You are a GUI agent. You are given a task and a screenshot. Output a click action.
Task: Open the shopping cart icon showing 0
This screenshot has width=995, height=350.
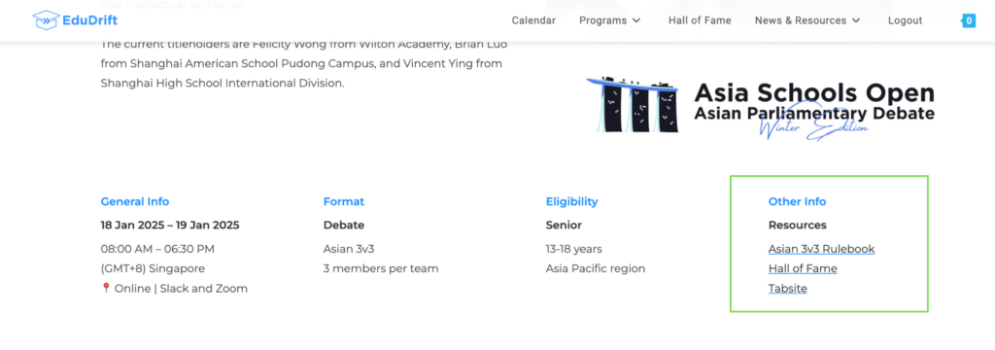click(969, 21)
